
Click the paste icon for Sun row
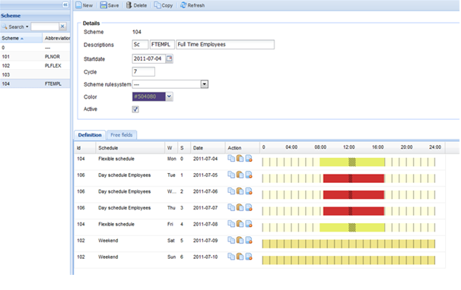(240, 257)
